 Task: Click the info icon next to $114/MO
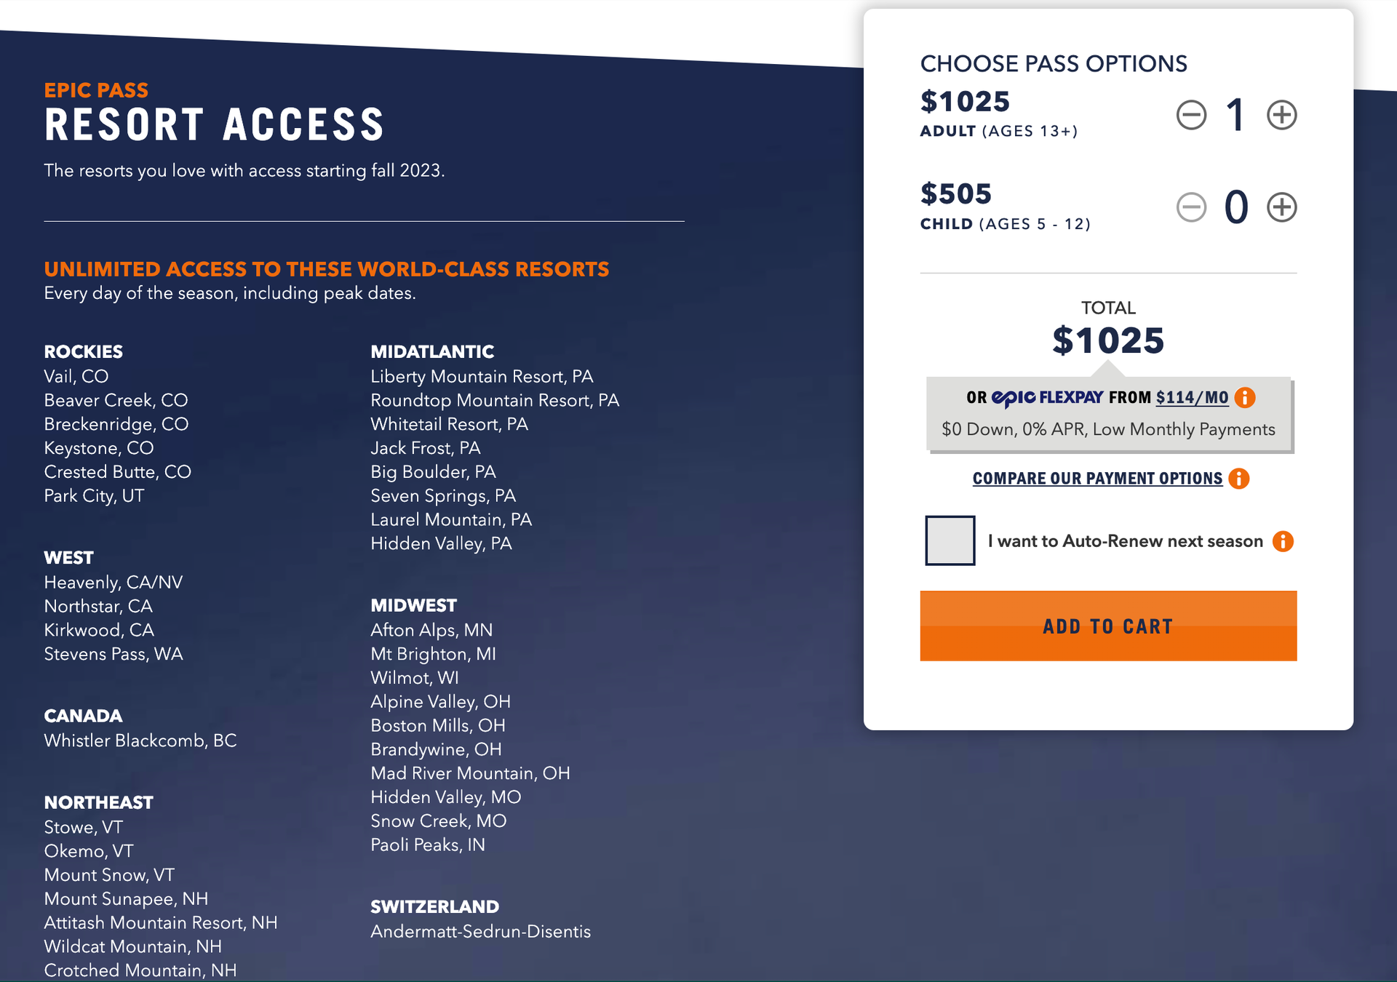coord(1245,398)
